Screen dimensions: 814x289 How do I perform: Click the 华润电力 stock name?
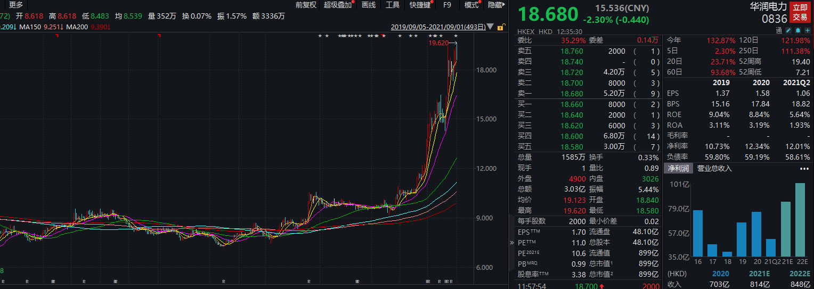pos(768,7)
